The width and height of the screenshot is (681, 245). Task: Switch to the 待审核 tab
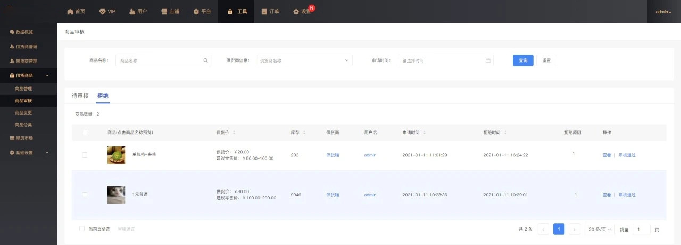(80, 95)
